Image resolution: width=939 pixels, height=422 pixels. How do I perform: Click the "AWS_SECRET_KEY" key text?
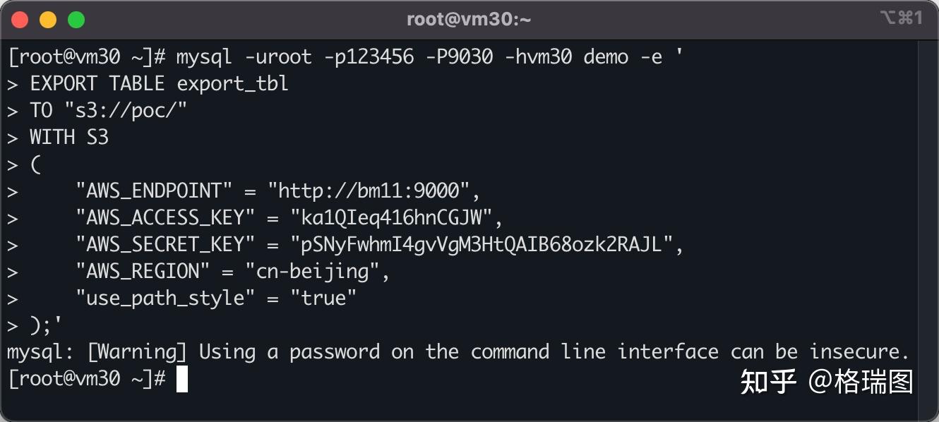[x=165, y=244]
